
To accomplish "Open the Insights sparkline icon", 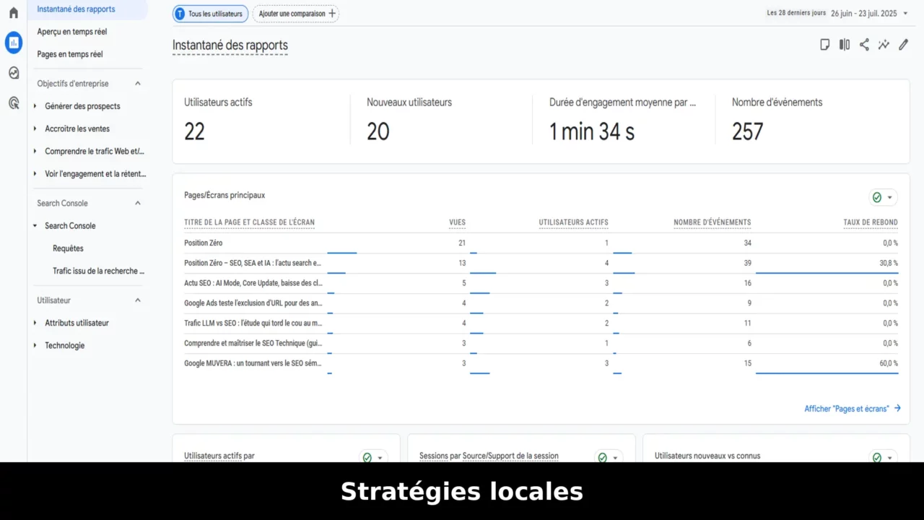I will pos(884,45).
